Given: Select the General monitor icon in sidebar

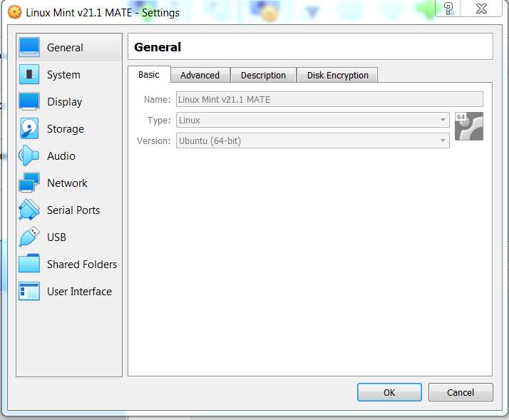Looking at the screenshot, I should [x=29, y=48].
